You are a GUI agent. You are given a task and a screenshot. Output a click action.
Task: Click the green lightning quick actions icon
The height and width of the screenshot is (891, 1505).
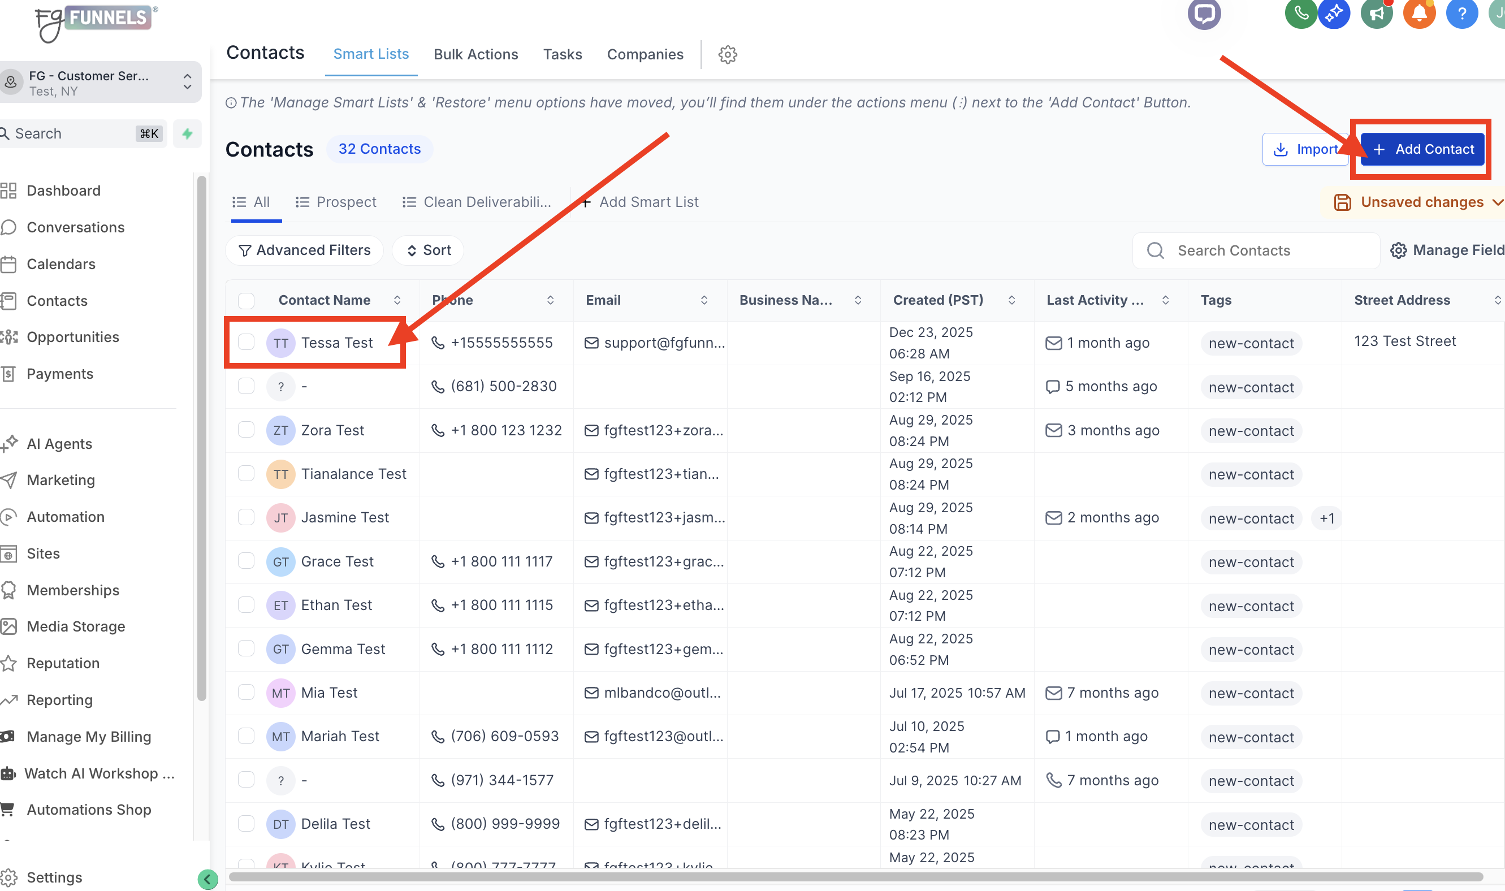[187, 133]
